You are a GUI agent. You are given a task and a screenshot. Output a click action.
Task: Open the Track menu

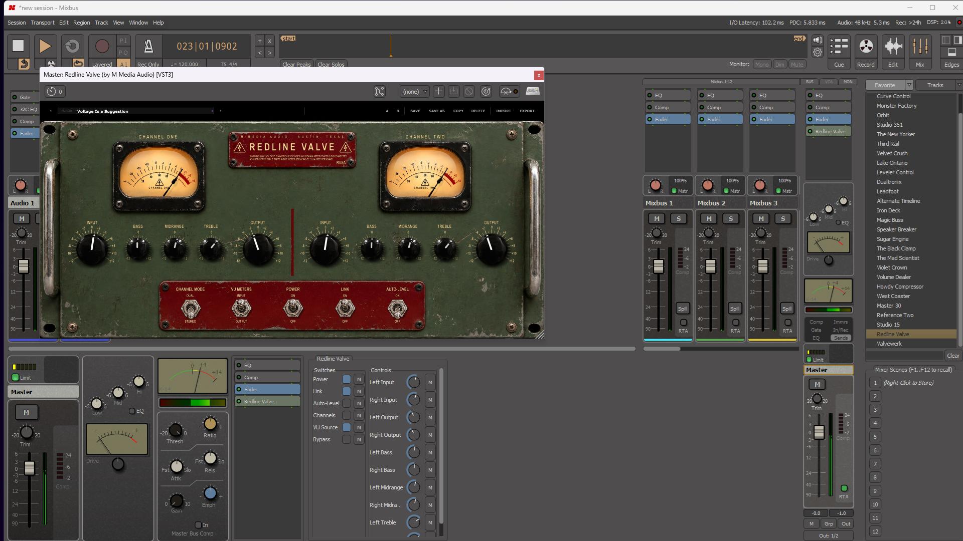tap(102, 23)
